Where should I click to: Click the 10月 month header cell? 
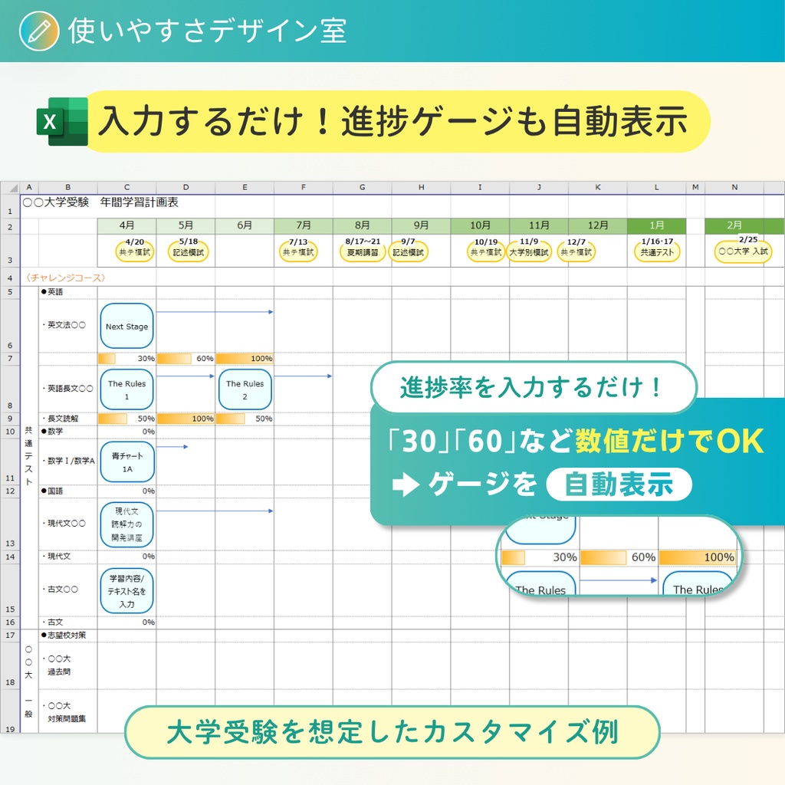480,226
